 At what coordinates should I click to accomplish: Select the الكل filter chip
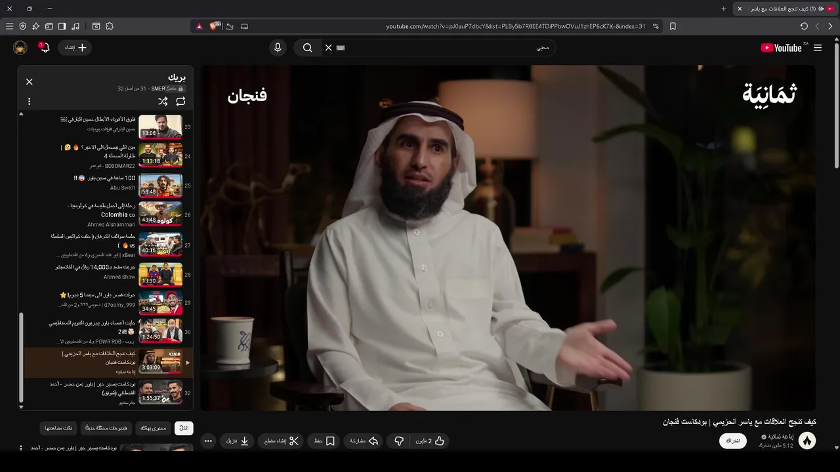point(184,428)
